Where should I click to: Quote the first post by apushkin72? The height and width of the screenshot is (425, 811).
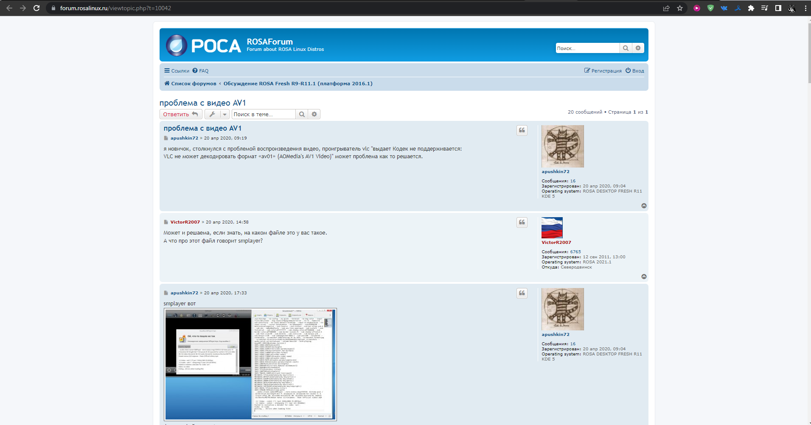(522, 130)
